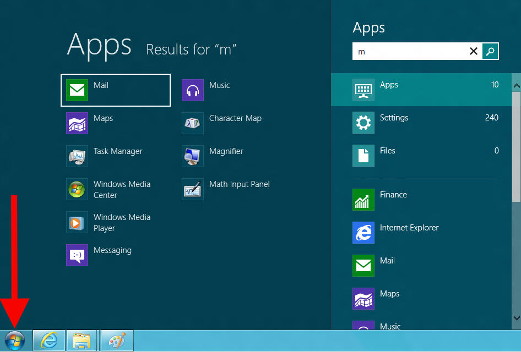Open Internet Explorer from the taskbar
Image resolution: width=521 pixels, height=352 pixels.
(x=49, y=340)
